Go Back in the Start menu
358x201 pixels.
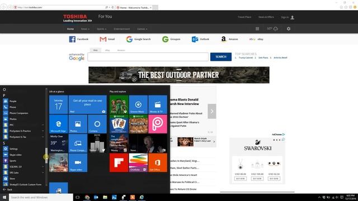(x=7, y=189)
